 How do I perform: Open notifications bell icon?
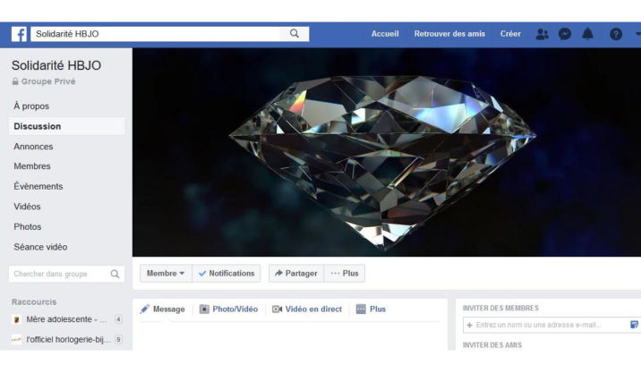(587, 34)
